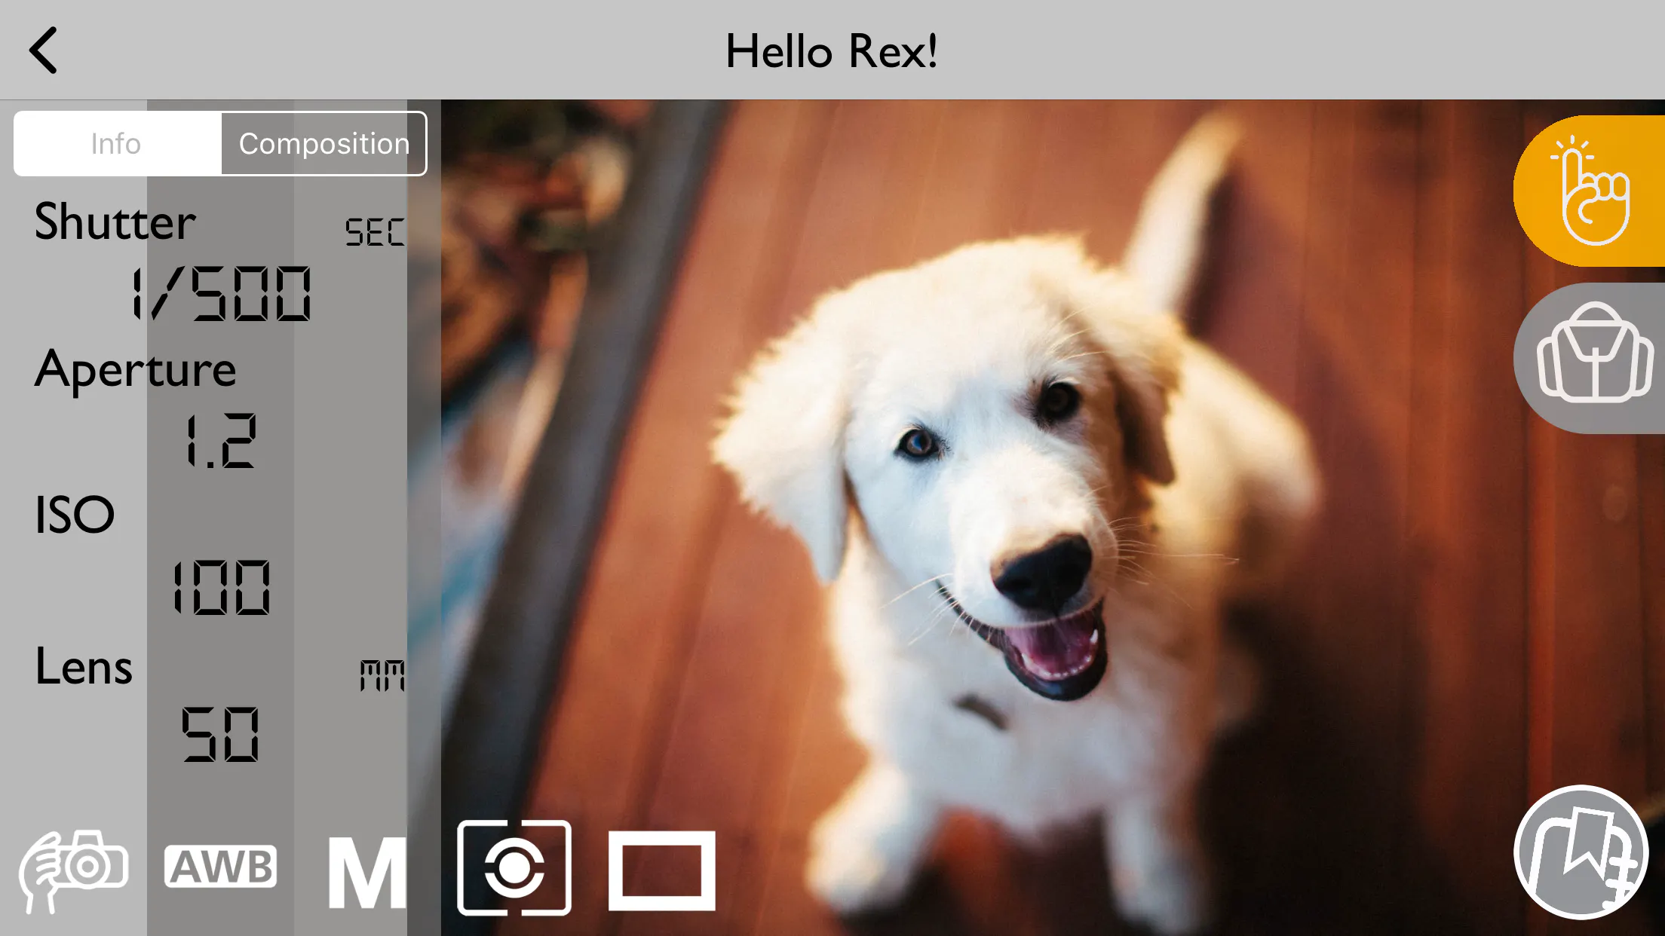Tap the MM unit label
Viewport: 1665px width, 936px height.
point(382,675)
